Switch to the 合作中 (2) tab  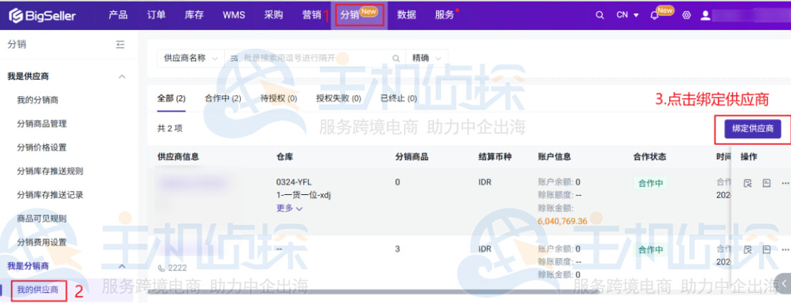point(222,99)
